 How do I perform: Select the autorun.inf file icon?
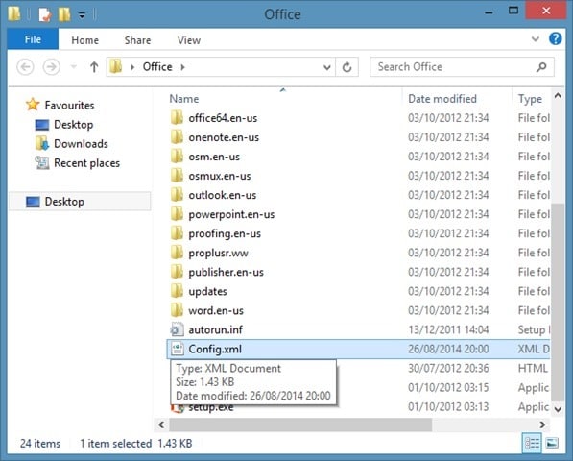178,329
